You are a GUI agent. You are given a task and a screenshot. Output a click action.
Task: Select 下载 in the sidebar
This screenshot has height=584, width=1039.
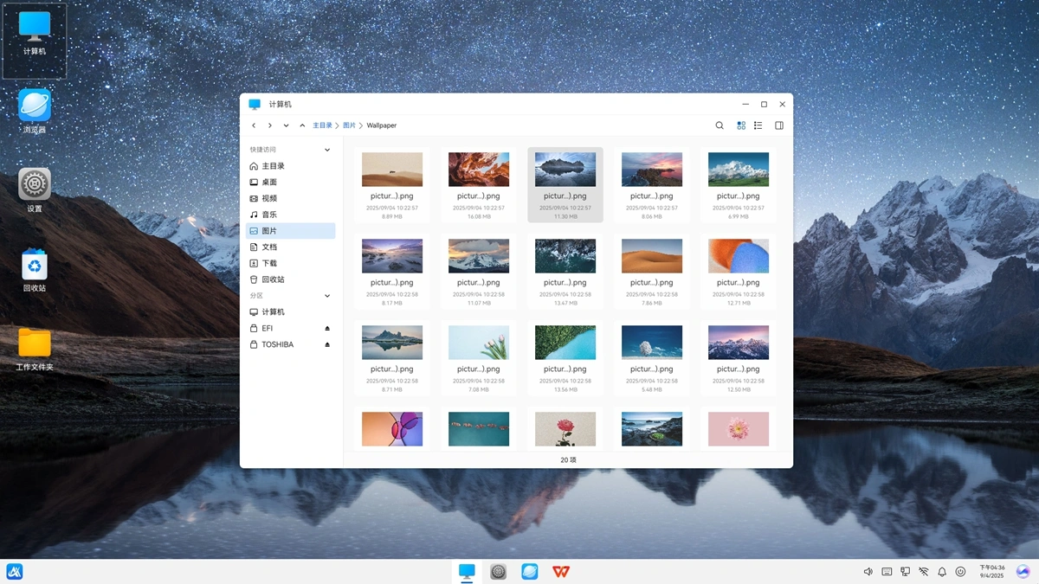[x=269, y=263]
